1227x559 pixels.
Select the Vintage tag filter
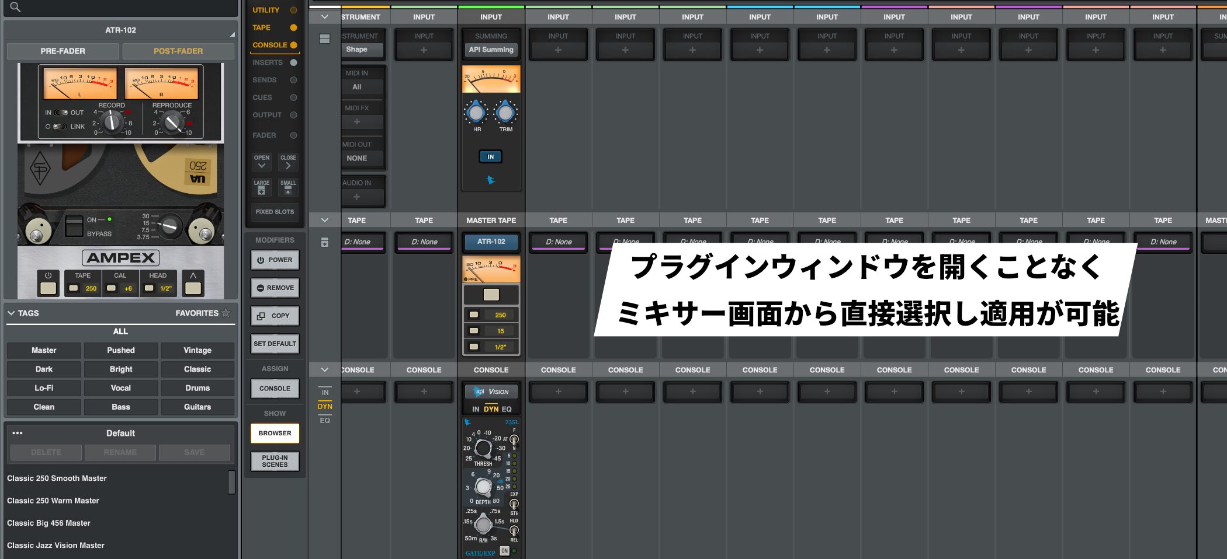coord(197,350)
